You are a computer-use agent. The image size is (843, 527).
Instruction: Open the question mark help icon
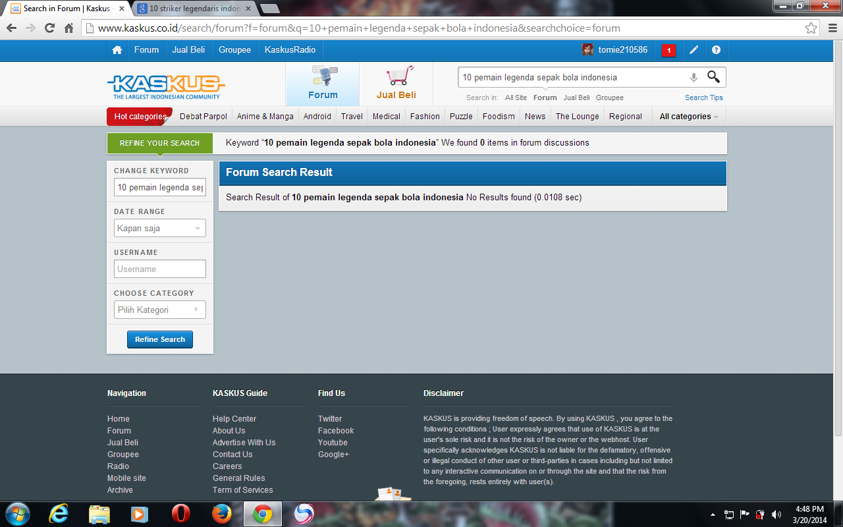(716, 50)
